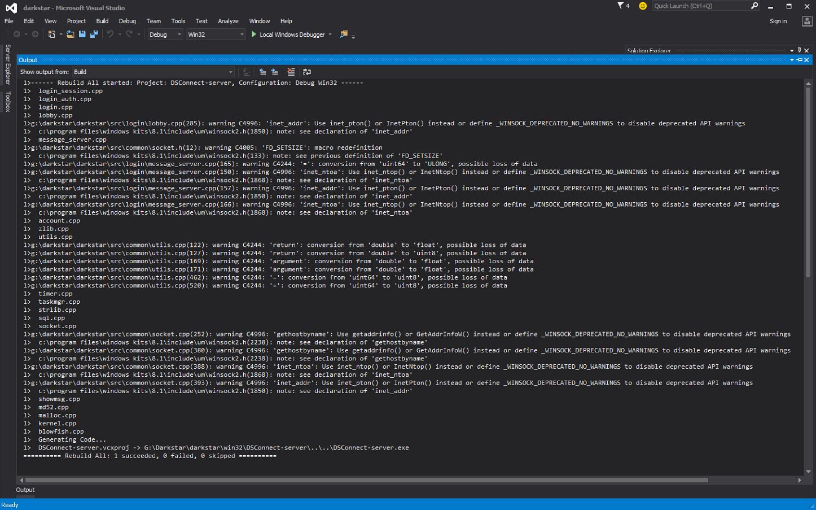Save the current file with Save icon
The image size is (816, 510).
82,34
